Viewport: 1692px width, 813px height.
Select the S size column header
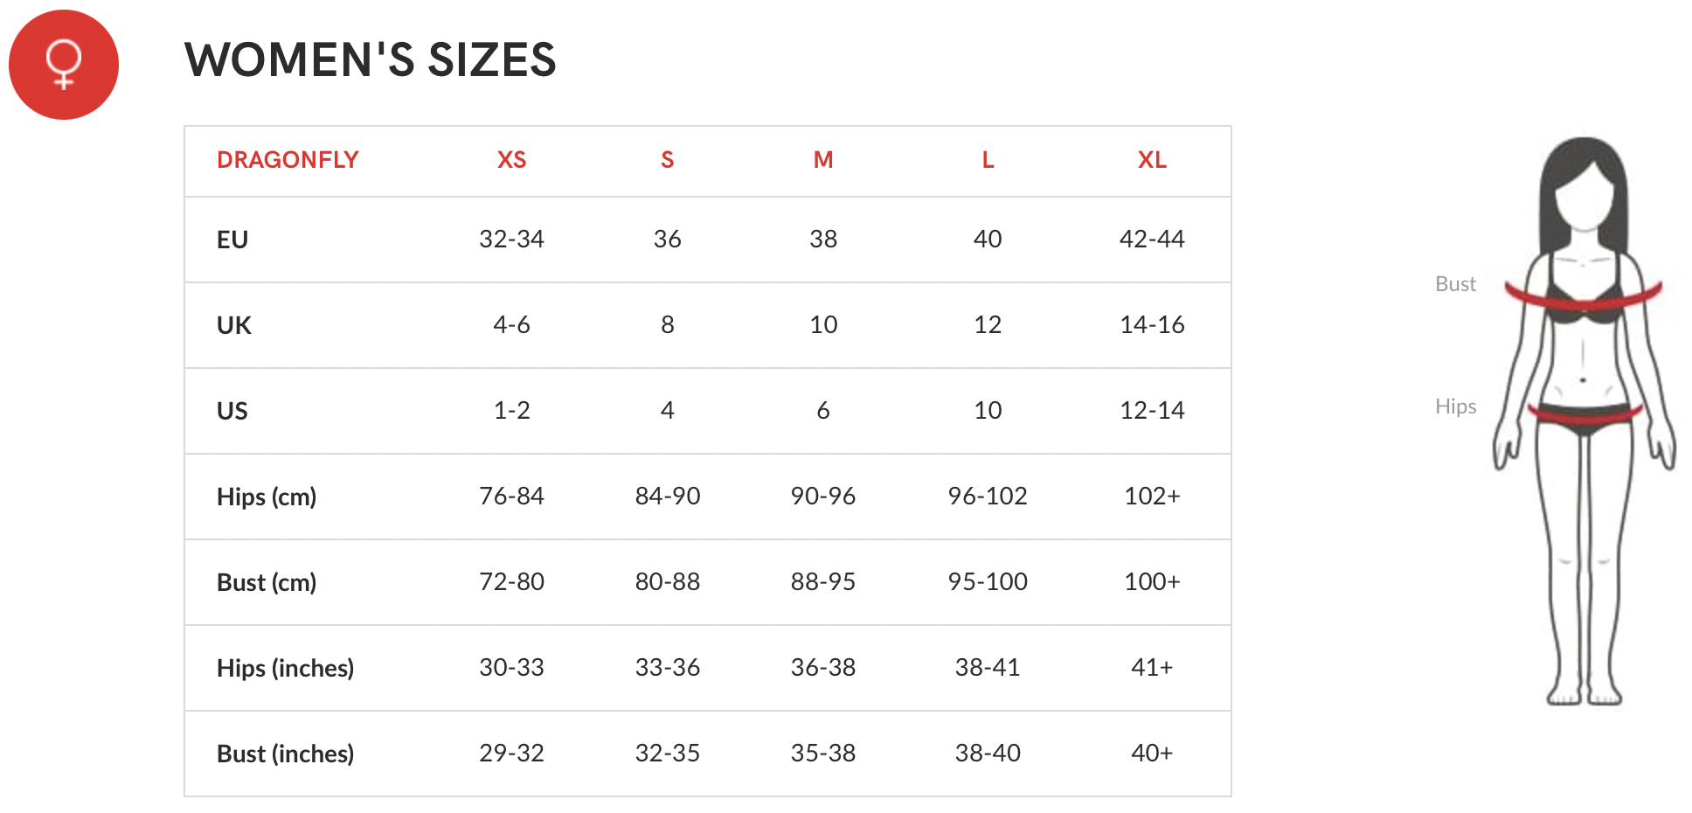click(667, 160)
